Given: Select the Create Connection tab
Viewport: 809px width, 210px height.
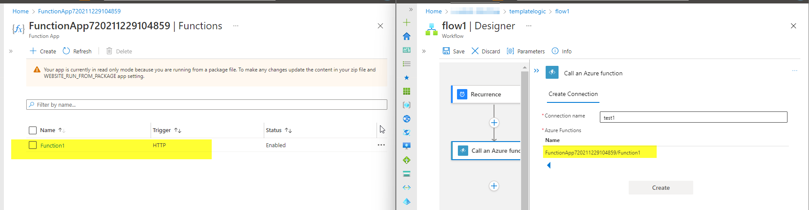Looking at the screenshot, I should (573, 94).
